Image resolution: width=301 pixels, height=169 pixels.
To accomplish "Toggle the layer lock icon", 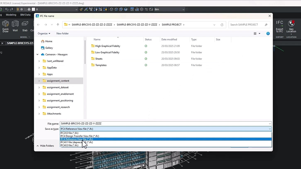I will [x=25, y=9].
